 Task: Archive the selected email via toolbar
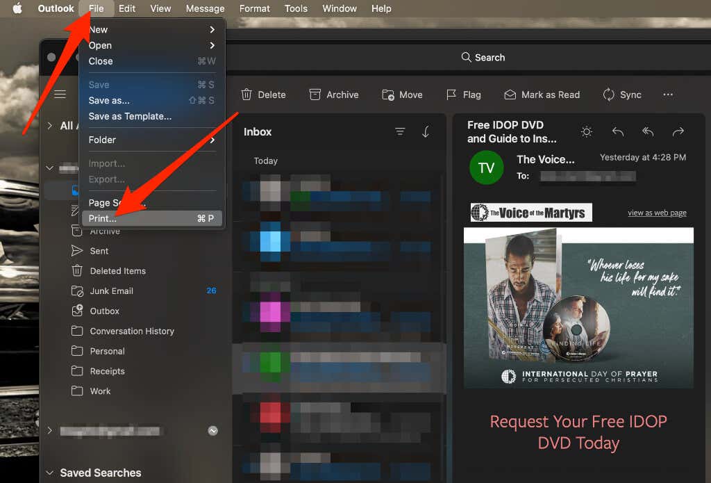coord(316,95)
